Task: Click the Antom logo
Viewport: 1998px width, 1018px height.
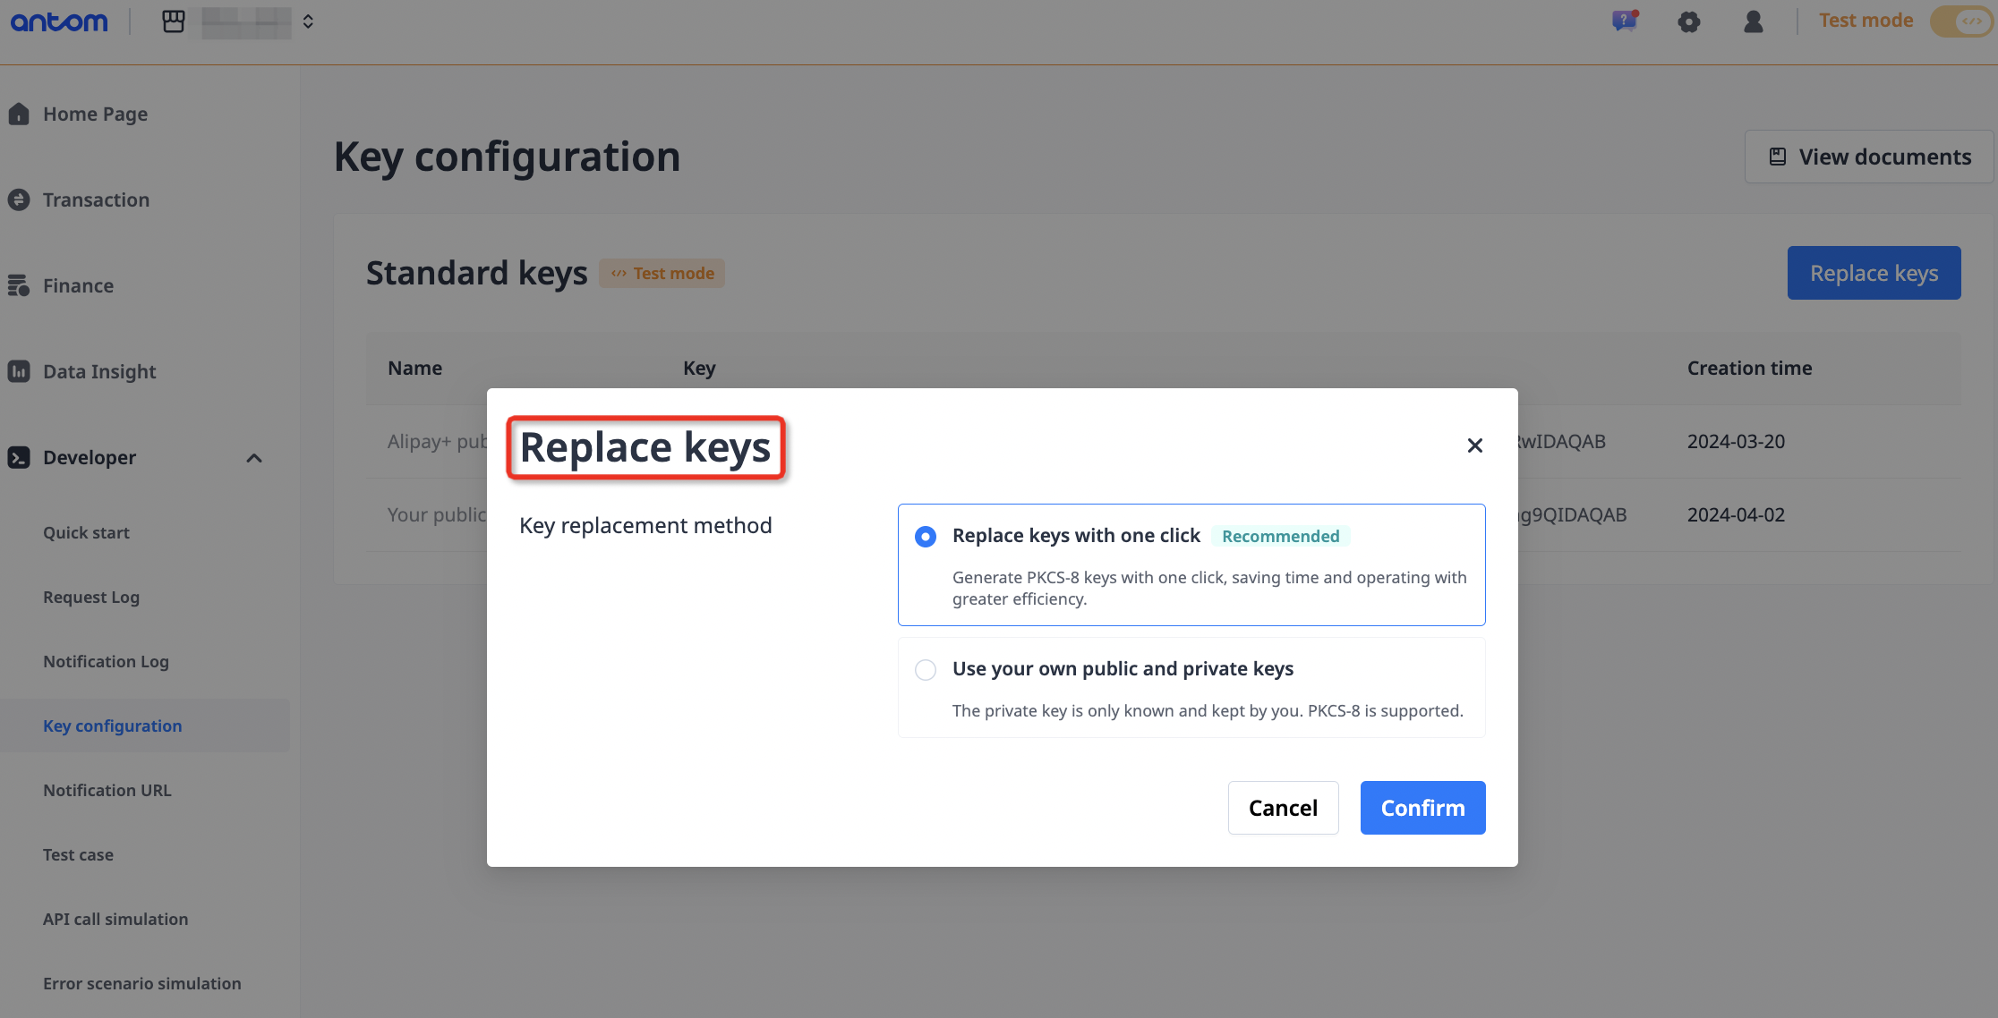Action: [x=59, y=21]
